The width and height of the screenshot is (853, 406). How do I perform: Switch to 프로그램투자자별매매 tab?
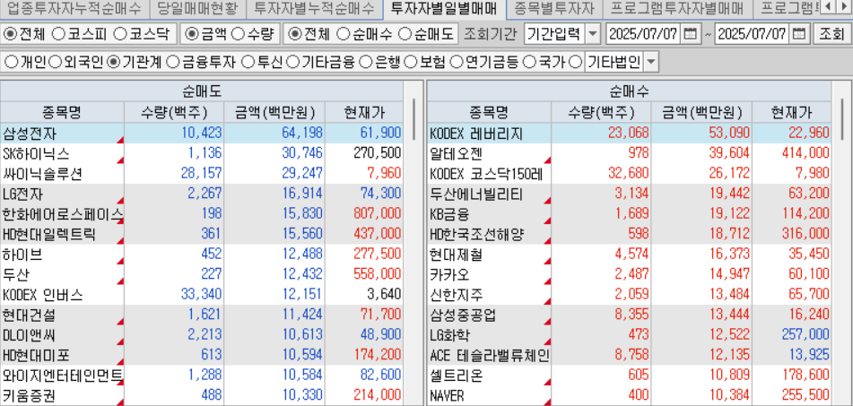click(677, 7)
